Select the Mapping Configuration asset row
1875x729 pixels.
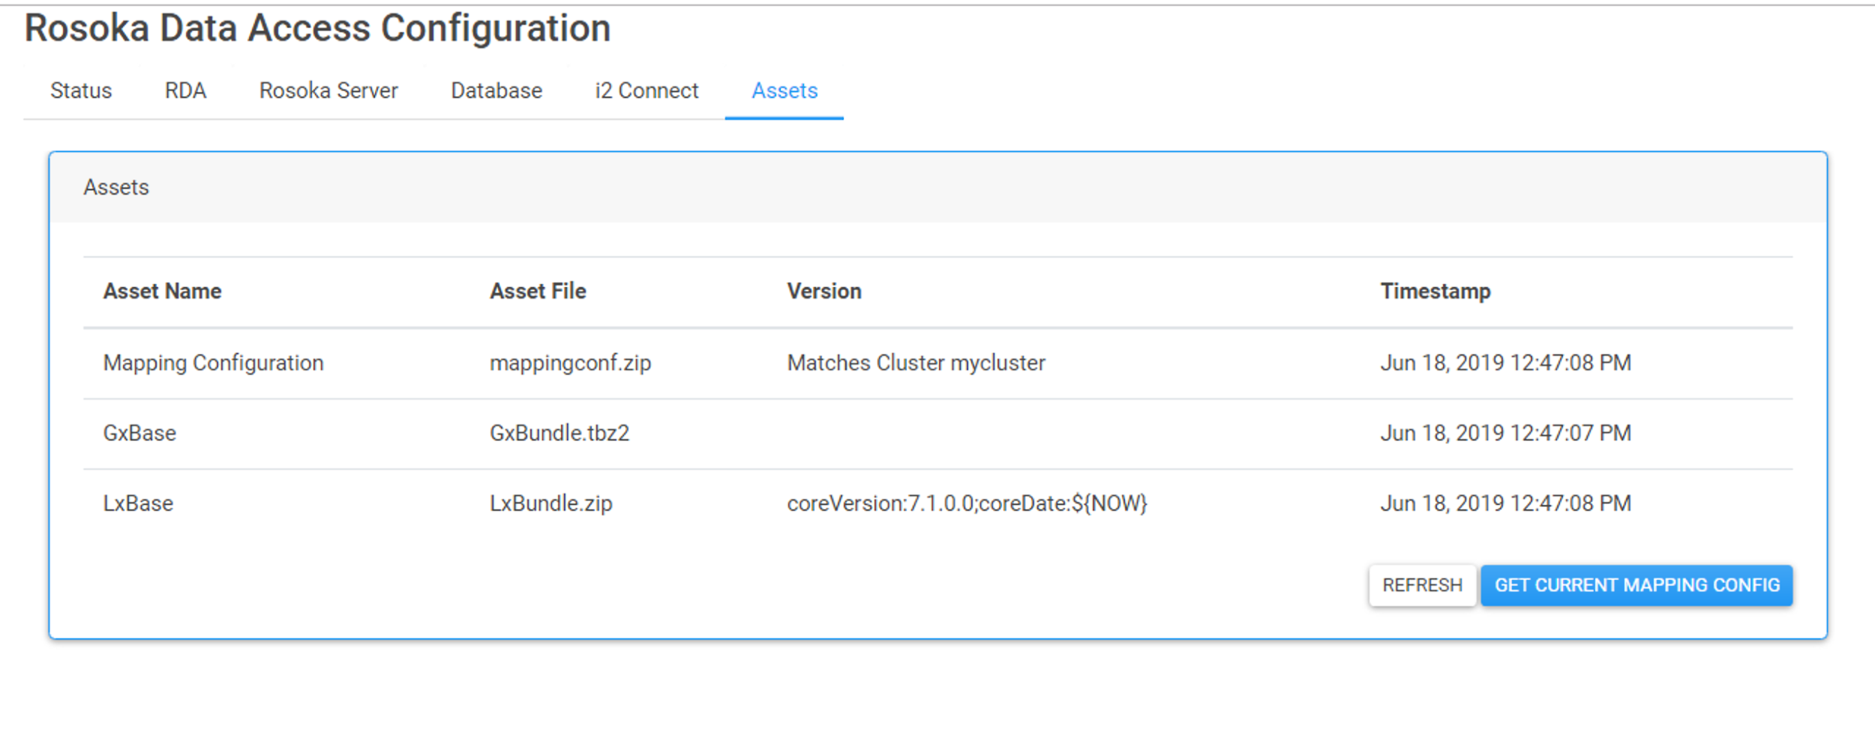click(214, 363)
